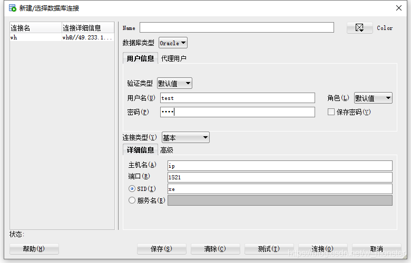This screenshot has width=411, height=263.
Task: Close the dialog with the X button
Action: [399, 8]
